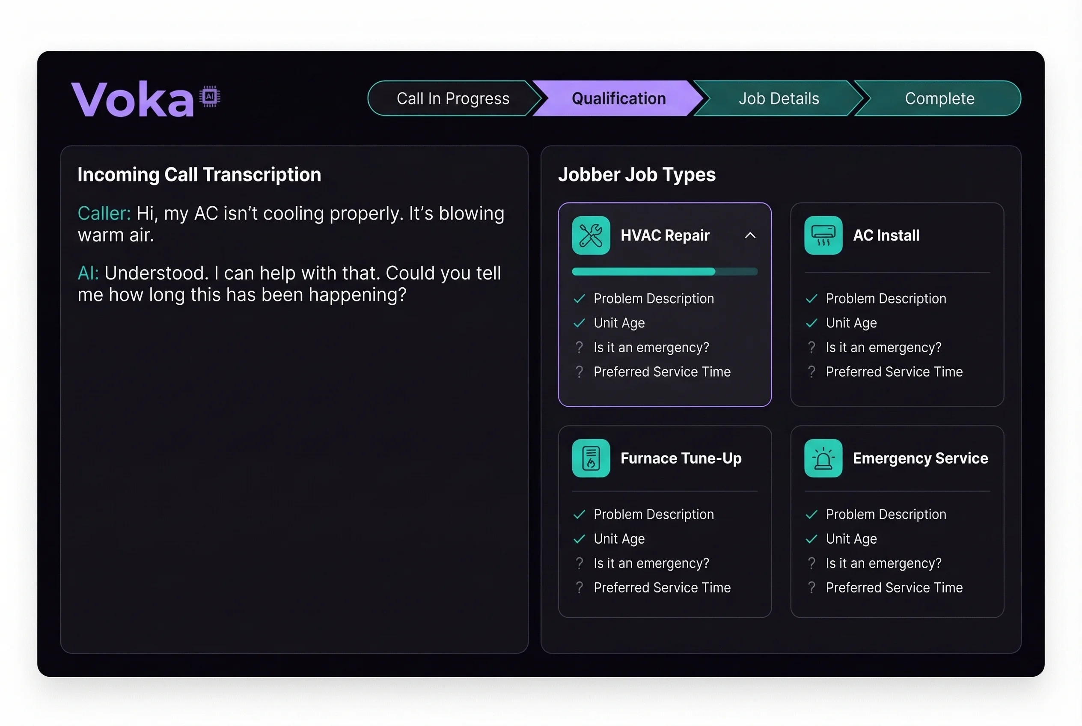Toggle Problem Description check under HVAC Repair

tap(579, 299)
